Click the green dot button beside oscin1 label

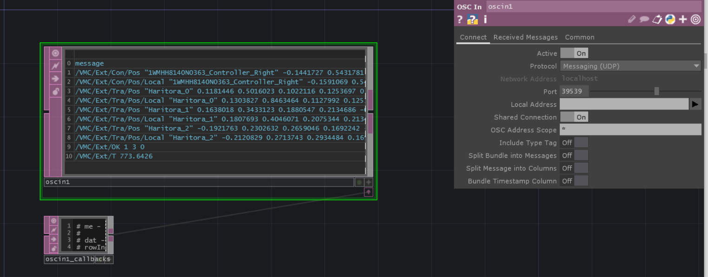(359, 182)
